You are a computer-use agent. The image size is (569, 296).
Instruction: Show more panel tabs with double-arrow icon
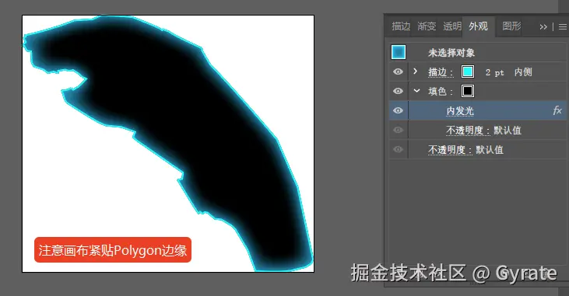click(x=543, y=27)
